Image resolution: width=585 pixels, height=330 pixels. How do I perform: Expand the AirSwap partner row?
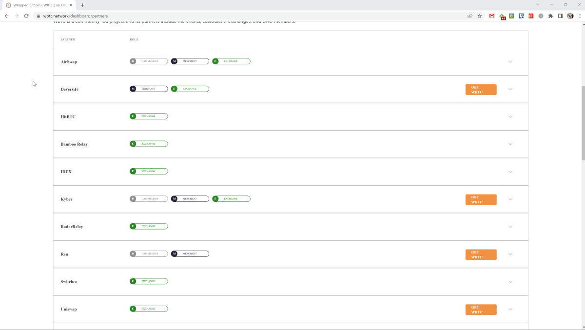(510, 62)
